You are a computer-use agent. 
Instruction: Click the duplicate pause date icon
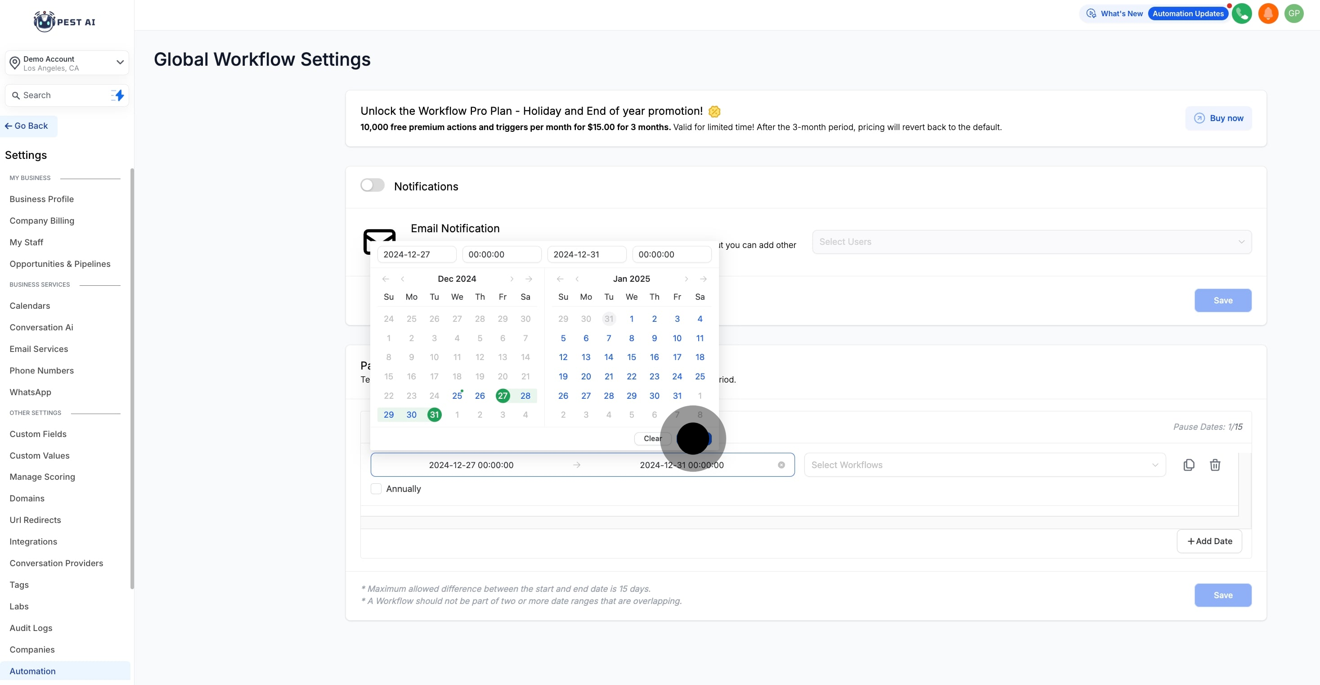pyautogui.click(x=1189, y=465)
